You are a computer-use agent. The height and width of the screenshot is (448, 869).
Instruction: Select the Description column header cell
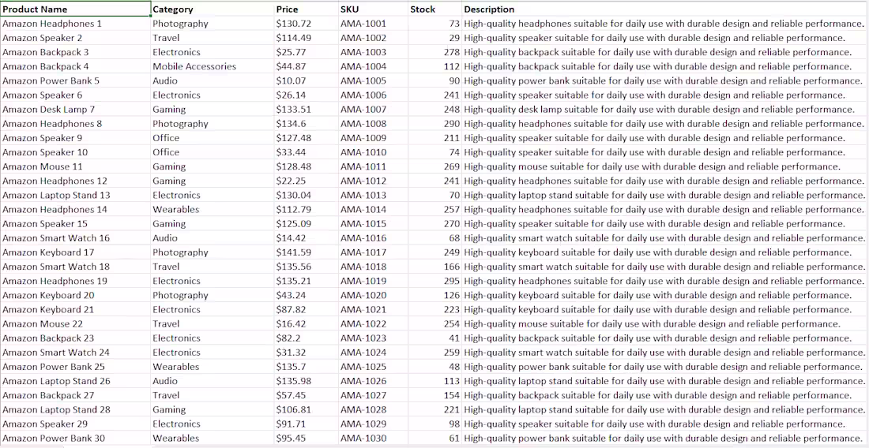pos(665,9)
